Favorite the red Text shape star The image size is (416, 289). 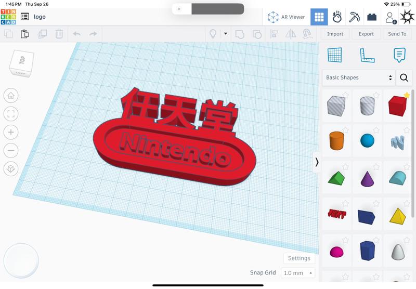click(345, 204)
